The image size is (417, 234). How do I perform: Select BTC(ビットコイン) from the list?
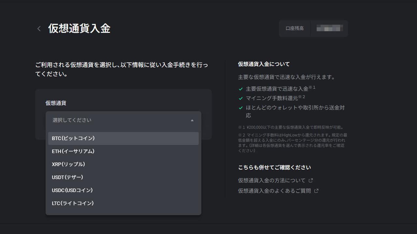[123, 138]
